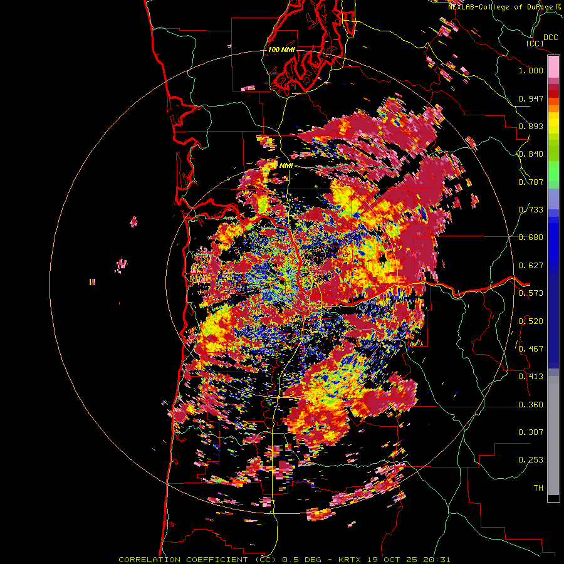Click the 0.573 scale value
This screenshot has width=564, height=564.
click(531, 293)
